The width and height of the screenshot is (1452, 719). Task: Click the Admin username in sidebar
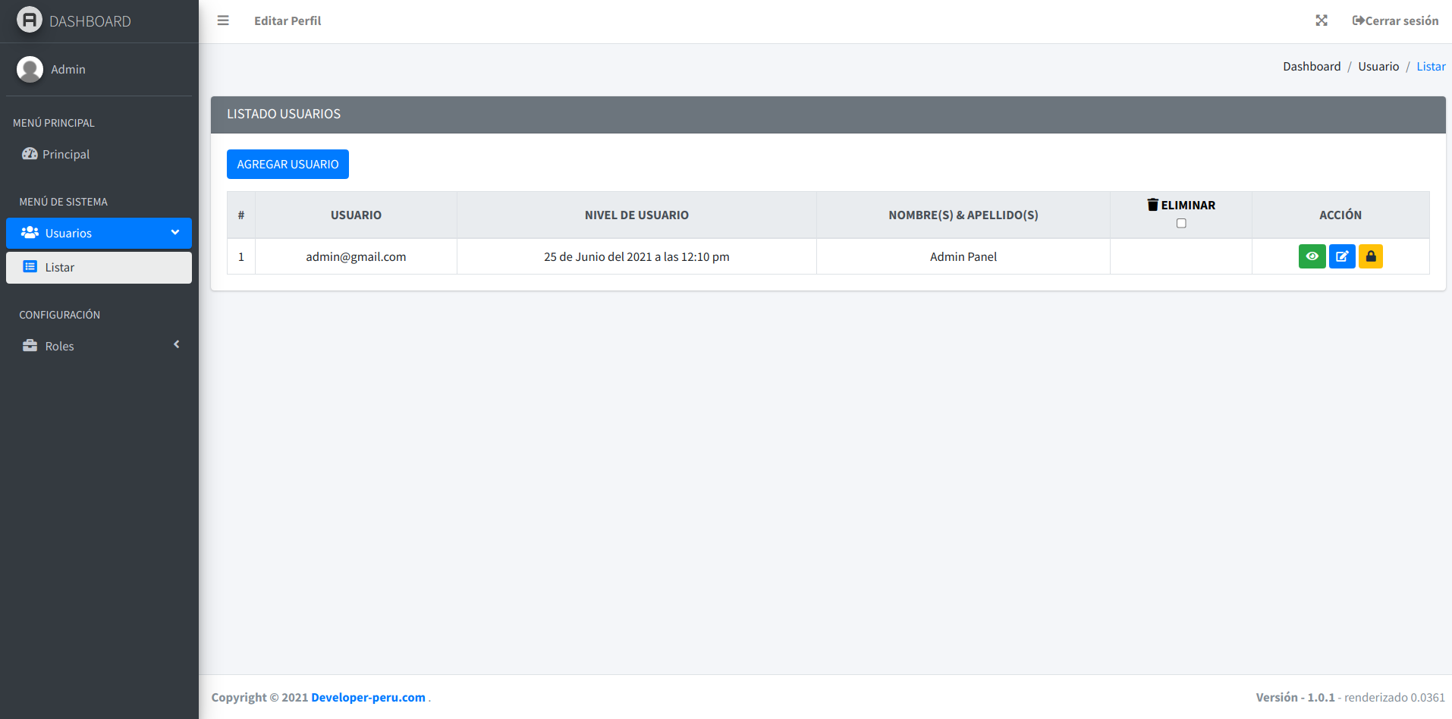(x=68, y=69)
